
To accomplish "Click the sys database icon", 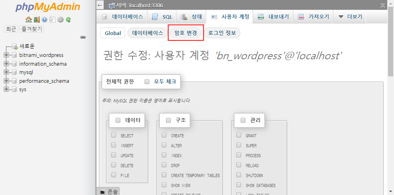I will [x=14, y=89].
